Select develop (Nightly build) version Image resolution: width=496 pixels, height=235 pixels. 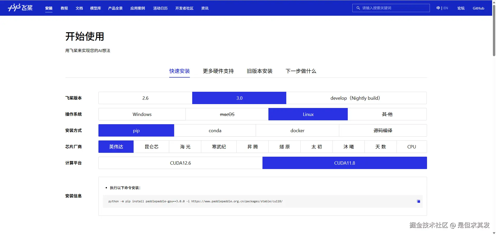click(x=355, y=98)
